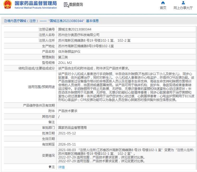Open 数据查询 label
This screenshot has width=197, height=172.
click(76, 5)
